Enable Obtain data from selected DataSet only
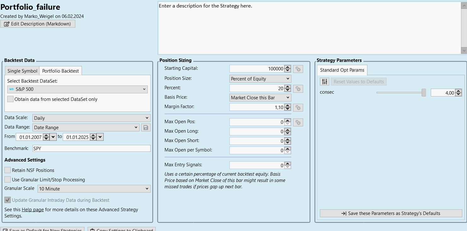This screenshot has width=467, height=231. [x=10, y=99]
